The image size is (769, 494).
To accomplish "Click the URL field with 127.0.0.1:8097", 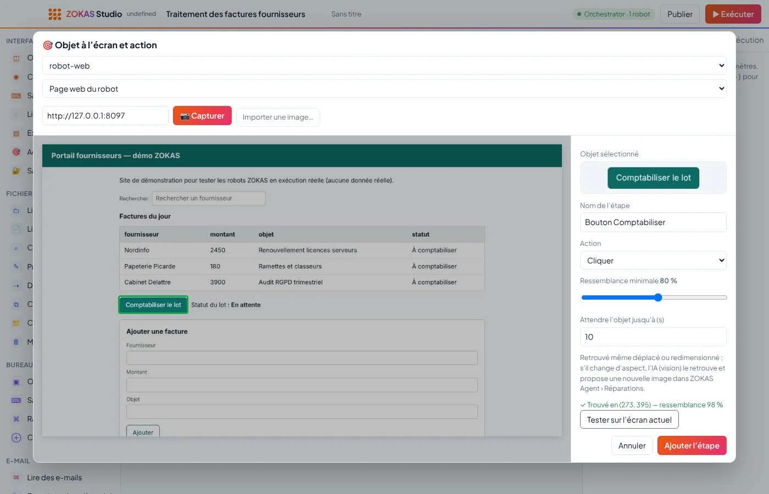I will [x=105, y=116].
